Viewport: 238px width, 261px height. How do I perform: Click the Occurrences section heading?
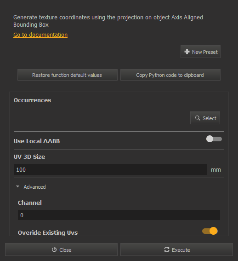tap(33, 100)
